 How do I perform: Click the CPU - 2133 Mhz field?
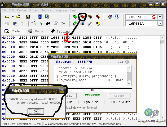(x=120, y=102)
